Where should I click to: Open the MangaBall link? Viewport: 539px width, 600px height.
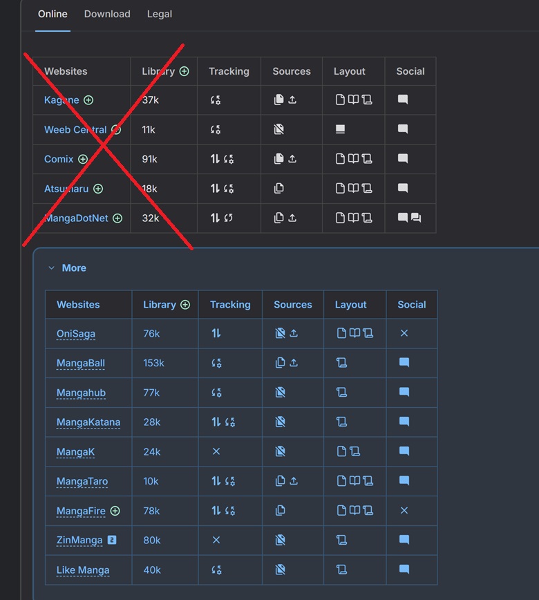pyautogui.click(x=81, y=363)
